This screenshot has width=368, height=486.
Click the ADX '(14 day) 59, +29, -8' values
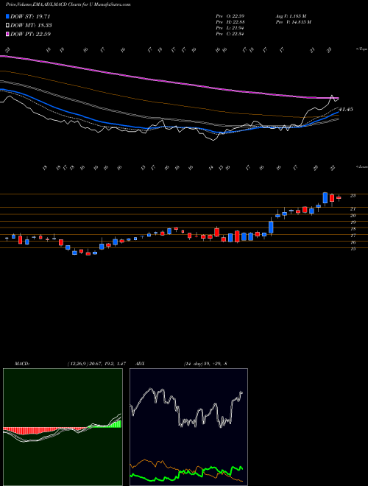[x=205, y=364]
